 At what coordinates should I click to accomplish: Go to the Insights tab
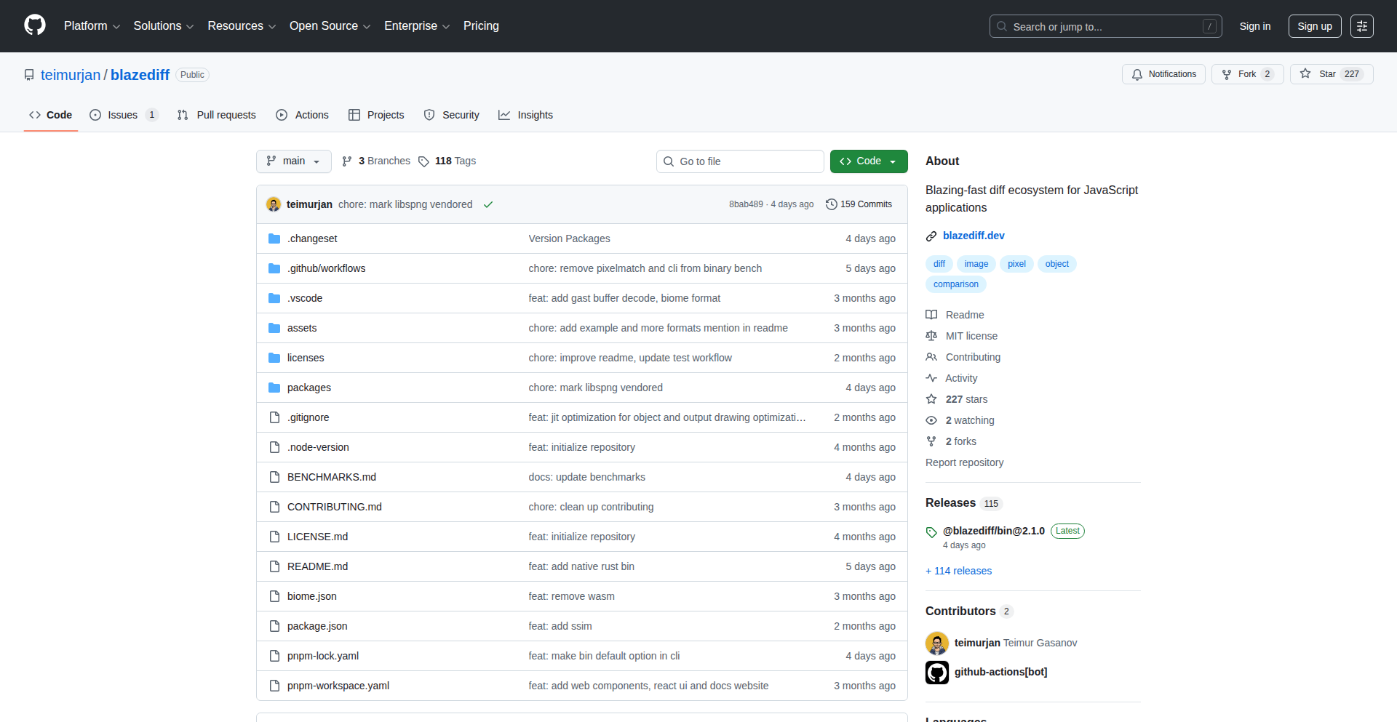(525, 115)
